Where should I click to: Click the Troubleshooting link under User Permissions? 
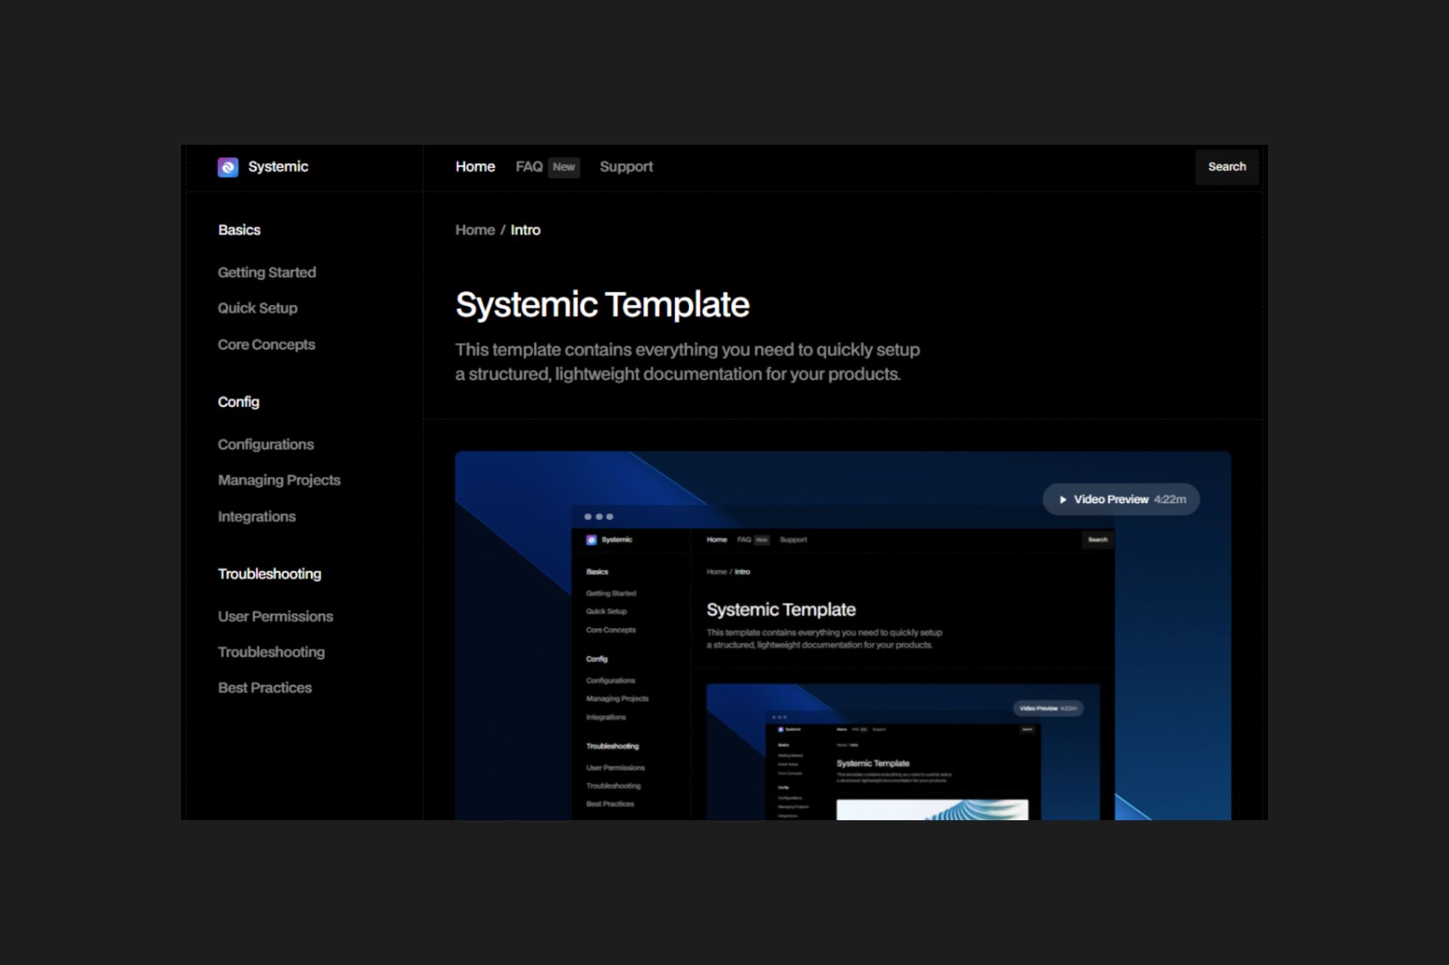[x=271, y=652]
